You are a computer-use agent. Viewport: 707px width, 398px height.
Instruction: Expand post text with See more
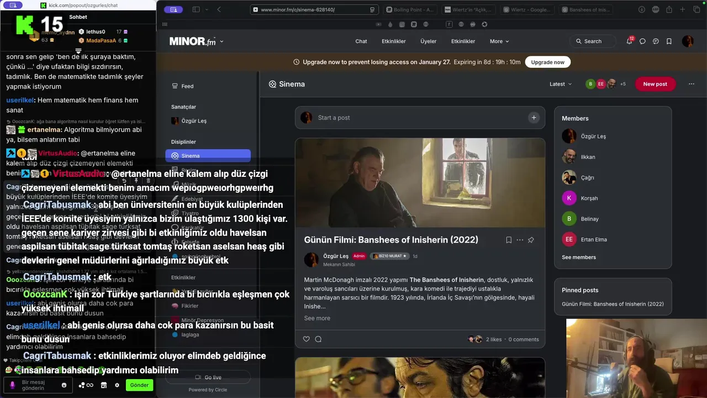(317, 318)
